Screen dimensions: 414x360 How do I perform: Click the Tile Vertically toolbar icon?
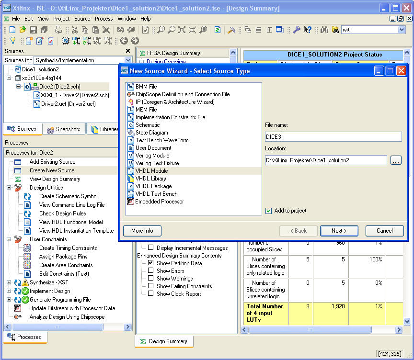tap(269, 30)
